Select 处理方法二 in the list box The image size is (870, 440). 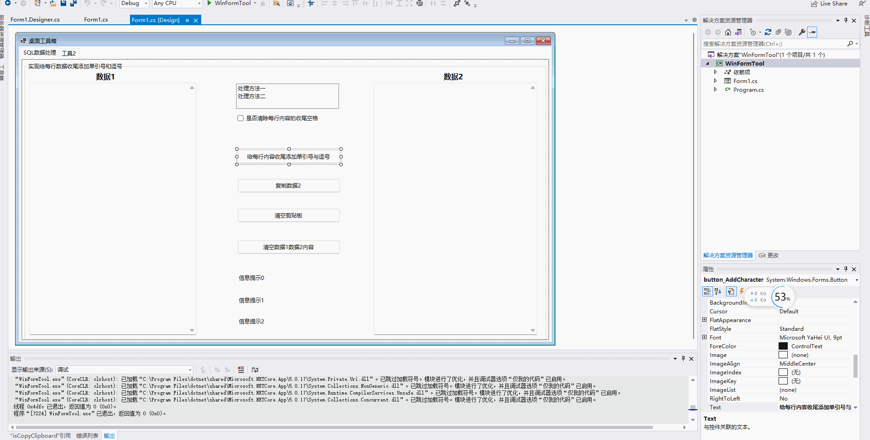[252, 96]
